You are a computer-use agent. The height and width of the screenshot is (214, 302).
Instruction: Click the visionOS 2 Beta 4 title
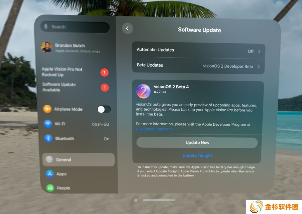pyautogui.click(x=171, y=87)
